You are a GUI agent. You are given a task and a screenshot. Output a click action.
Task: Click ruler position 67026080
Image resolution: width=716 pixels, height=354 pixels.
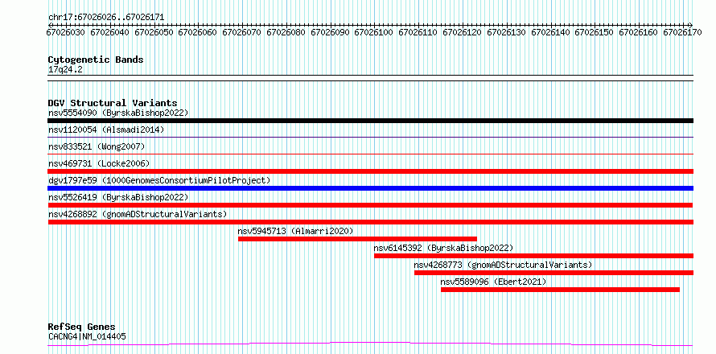click(286, 32)
